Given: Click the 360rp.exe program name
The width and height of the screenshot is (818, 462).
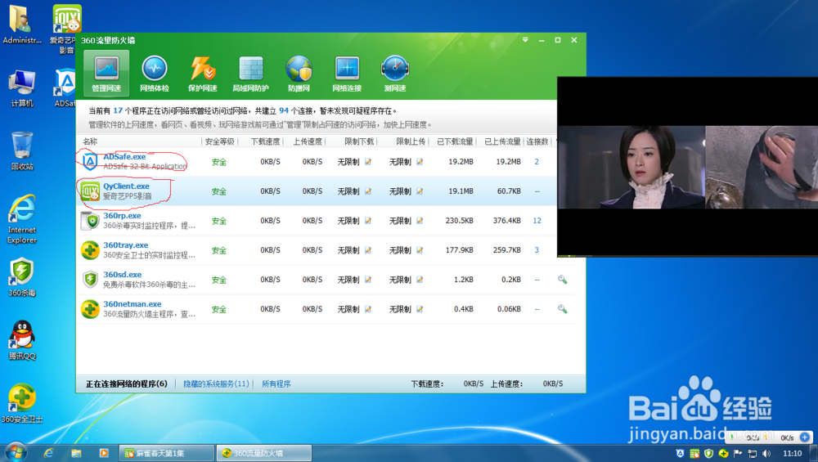Looking at the screenshot, I should click(122, 215).
